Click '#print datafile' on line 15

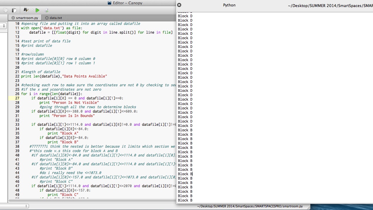pyautogui.click(x=37, y=46)
